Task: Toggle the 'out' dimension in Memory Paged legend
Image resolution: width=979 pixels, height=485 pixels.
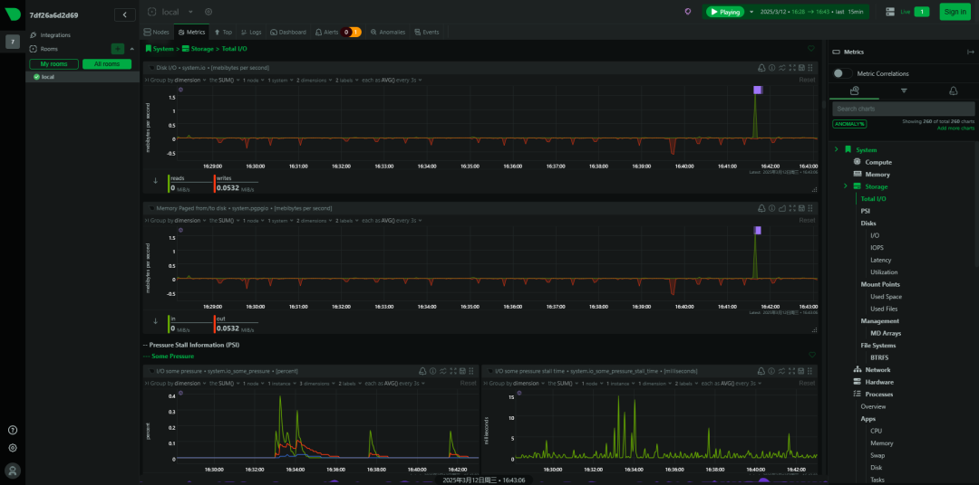Action: (236, 324)
